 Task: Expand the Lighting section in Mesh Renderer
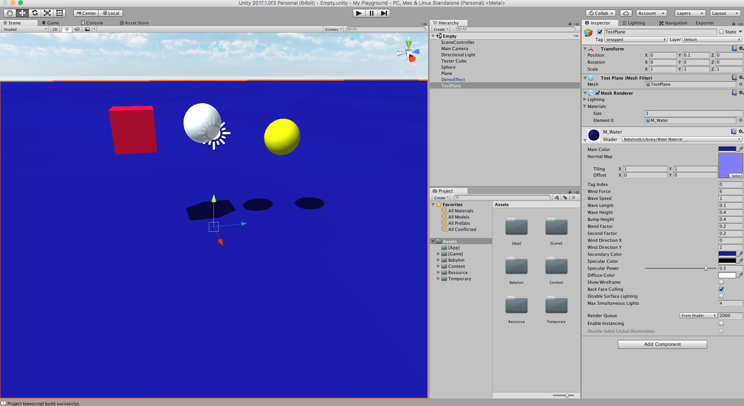point(585,99)
